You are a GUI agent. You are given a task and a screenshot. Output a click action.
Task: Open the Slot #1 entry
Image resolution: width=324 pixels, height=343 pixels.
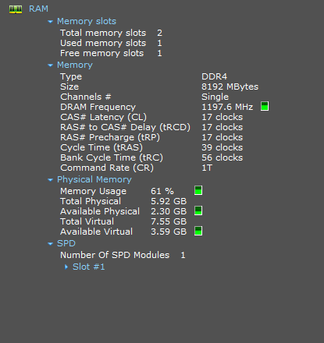tap(89, 267)
